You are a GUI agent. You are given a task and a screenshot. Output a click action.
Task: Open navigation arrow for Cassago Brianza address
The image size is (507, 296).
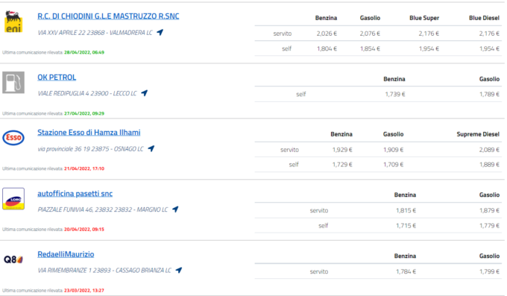tap(179, 270)
